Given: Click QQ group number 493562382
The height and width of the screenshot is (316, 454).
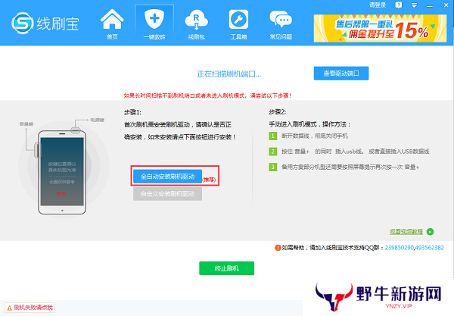Looking at the screenshot, I should (429, 248).
